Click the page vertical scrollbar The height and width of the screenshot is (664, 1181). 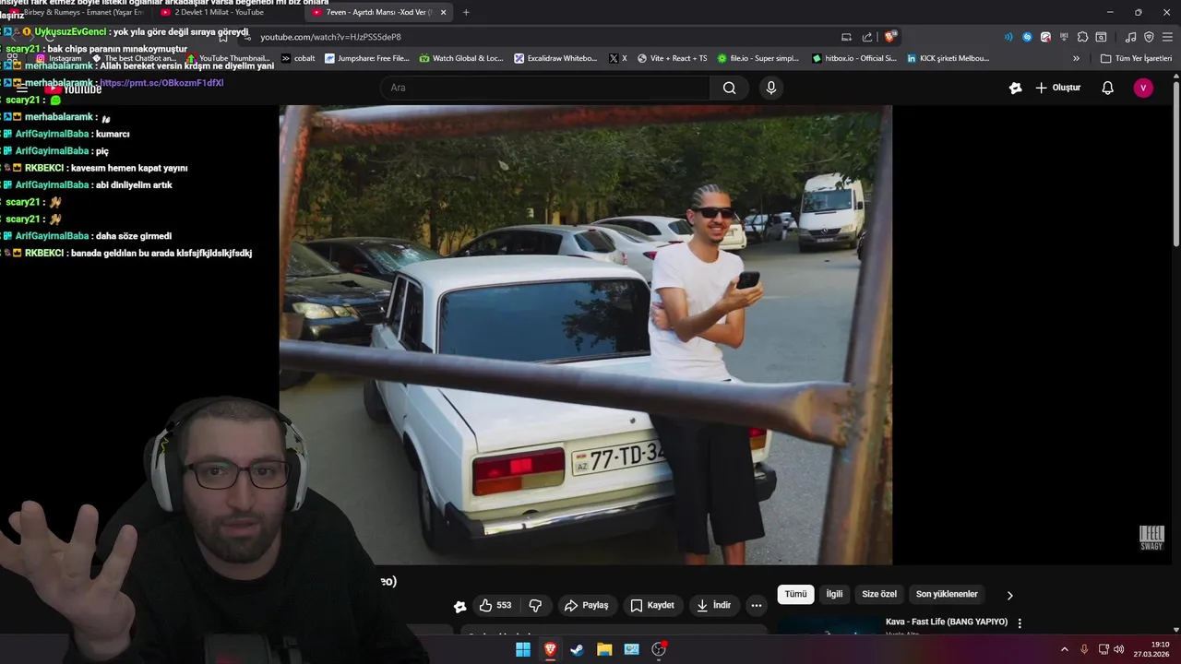click(1176, 166)
